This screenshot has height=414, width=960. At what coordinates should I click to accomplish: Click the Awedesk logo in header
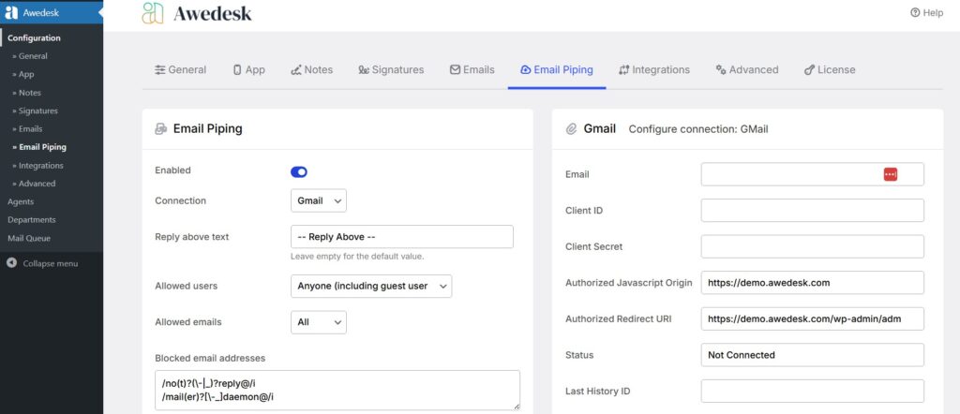click(x=197, y=14)
